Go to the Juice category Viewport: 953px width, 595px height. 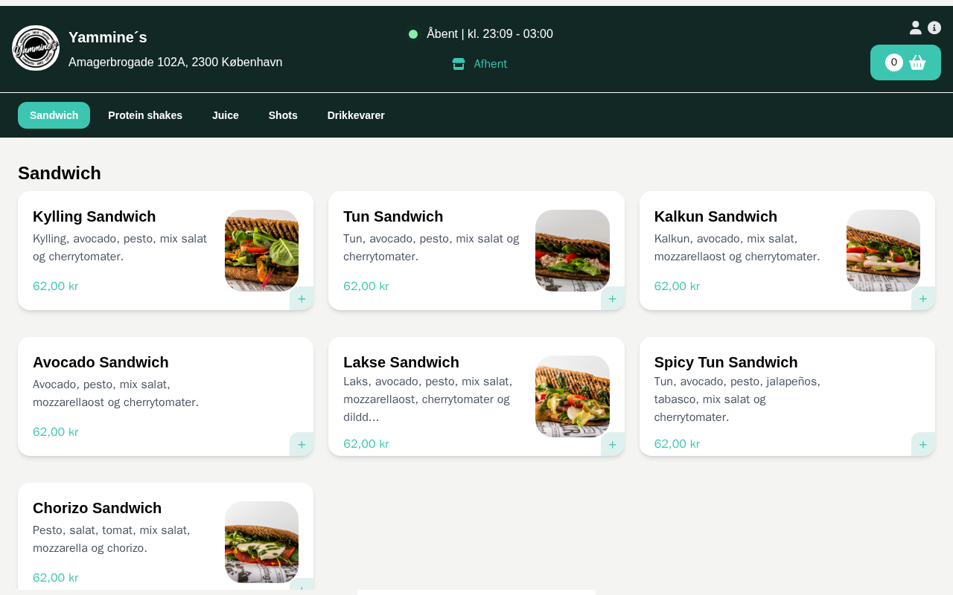coord(225,115)
